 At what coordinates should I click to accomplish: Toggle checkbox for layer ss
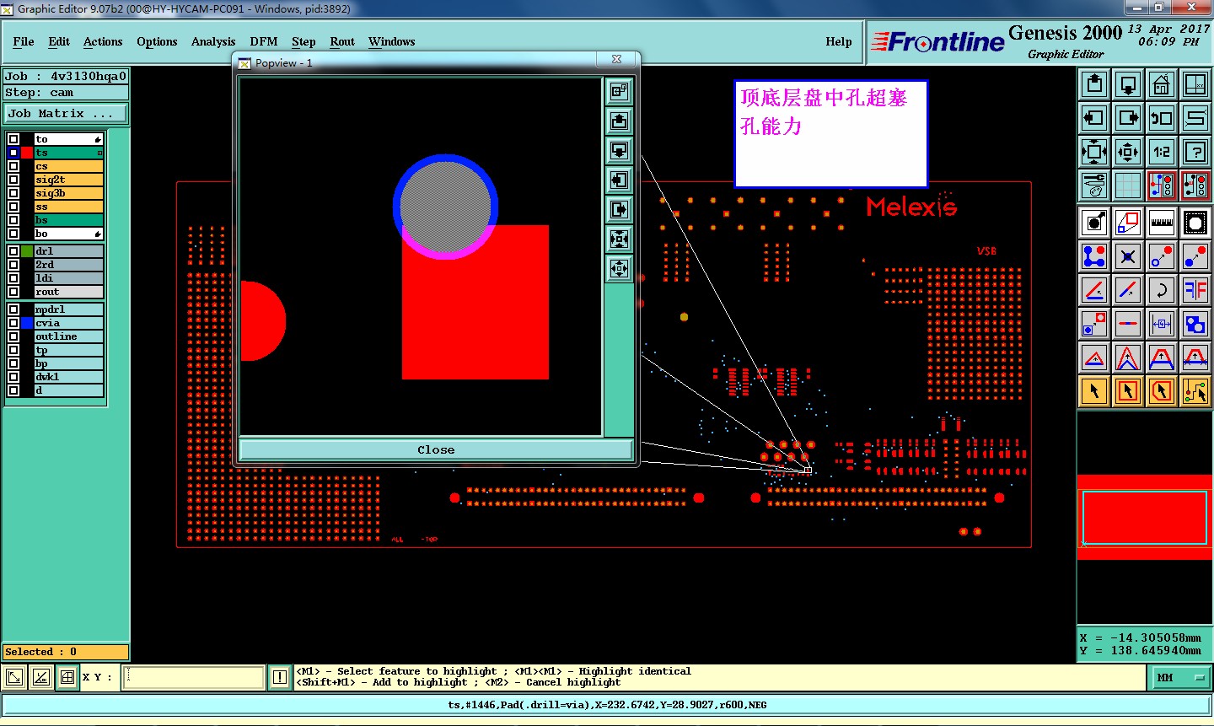pos(13,207)
